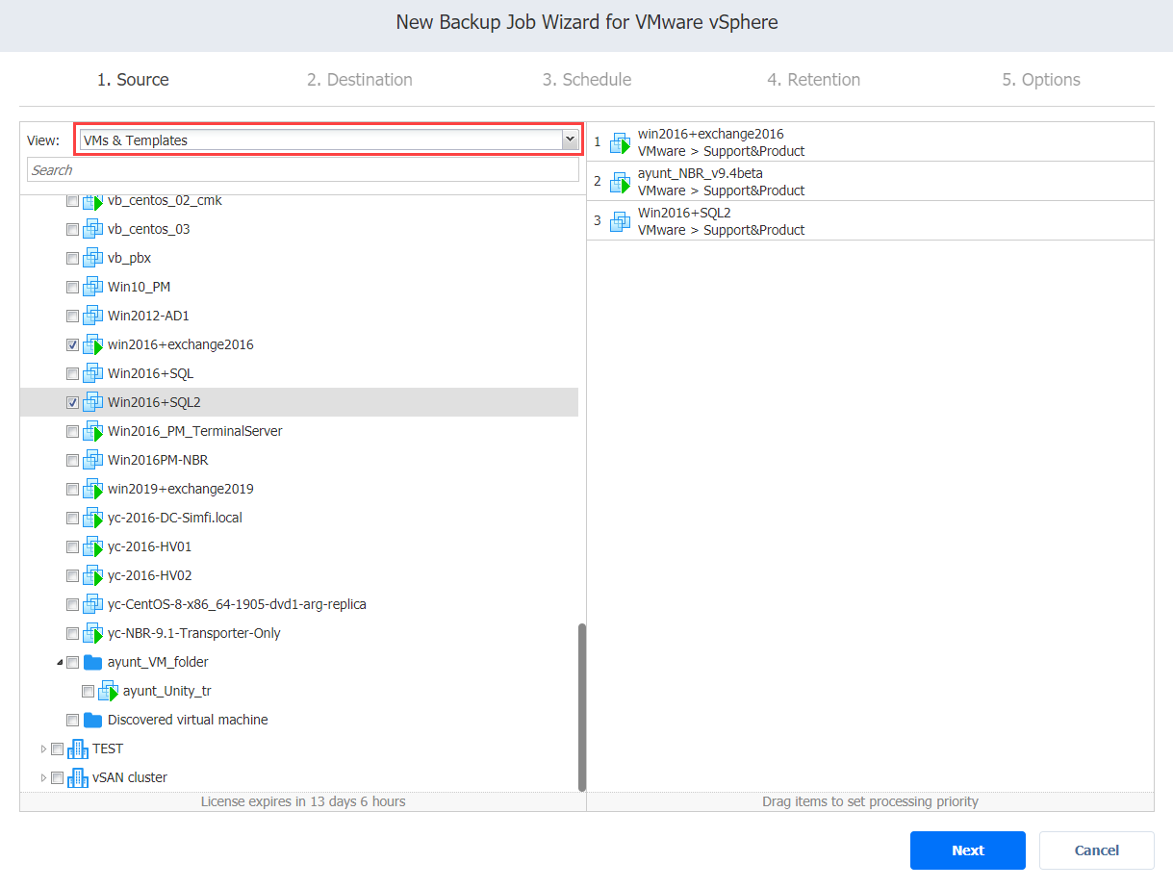Check the ayunt_VM_folder checkbox

[x=72, y=662]
